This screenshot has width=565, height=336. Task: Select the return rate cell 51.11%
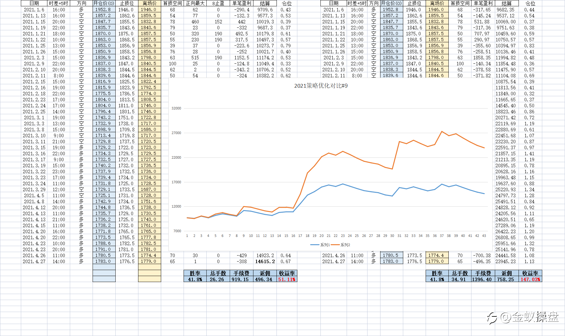click(x=287, y=280)
